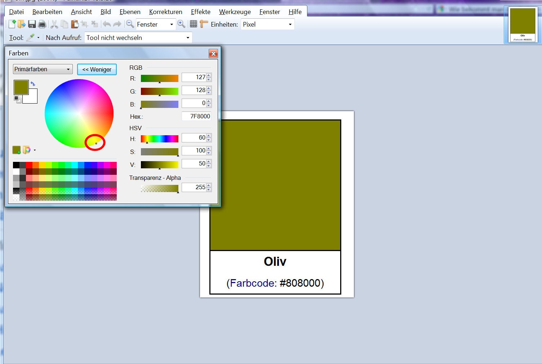The height and width of the screenshot is (364, 542).
Task: Click the new image icon
Action: point(12,24)
